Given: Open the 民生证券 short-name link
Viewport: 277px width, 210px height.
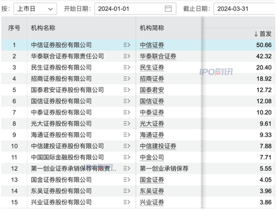Looking at the screenshot, I should click(x=152, y=67).
